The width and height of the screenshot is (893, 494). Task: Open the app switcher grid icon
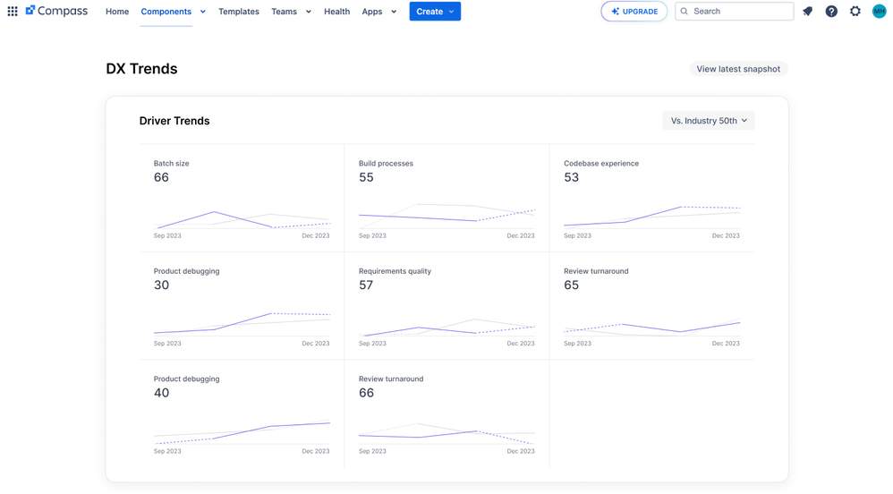click(x=13, y=12)
